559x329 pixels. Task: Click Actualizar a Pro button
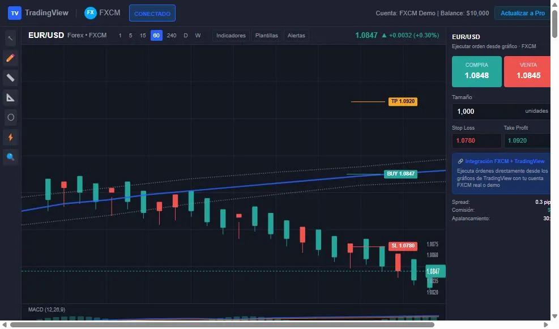(x=522, y=13)
